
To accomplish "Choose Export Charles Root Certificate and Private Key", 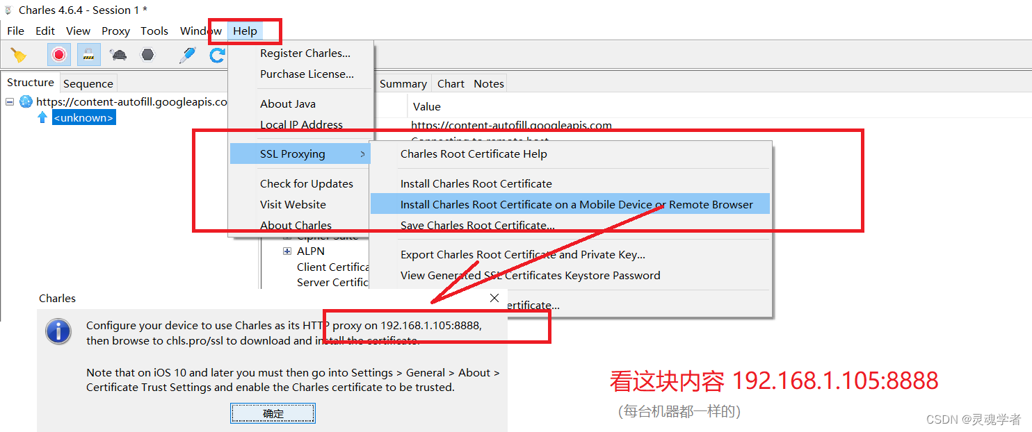I will coord(523,255).
